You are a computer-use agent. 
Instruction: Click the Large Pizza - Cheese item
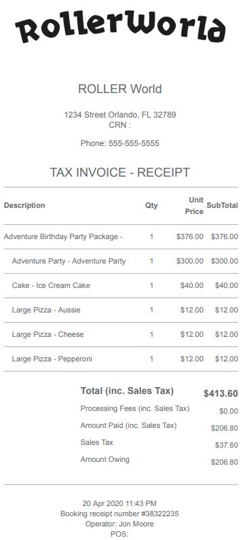tap(48, 334)
